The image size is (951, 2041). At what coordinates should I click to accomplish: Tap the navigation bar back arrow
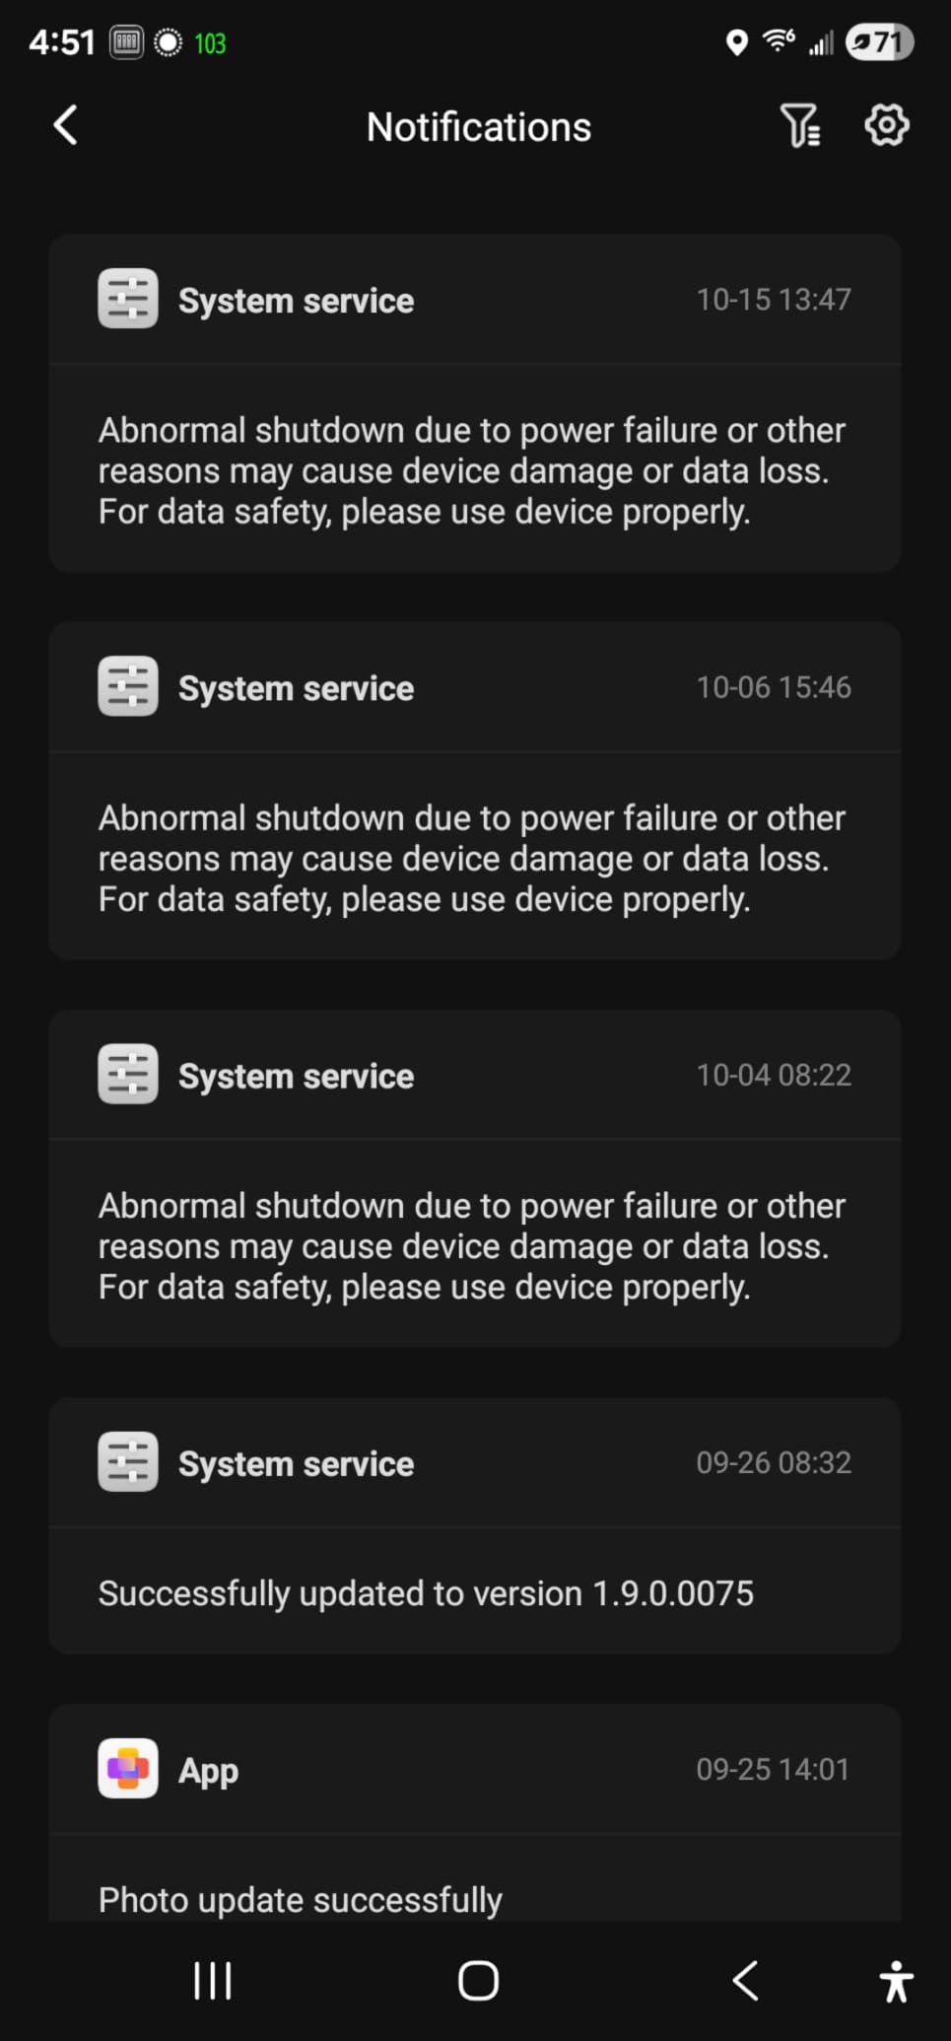pos(745,1980)
